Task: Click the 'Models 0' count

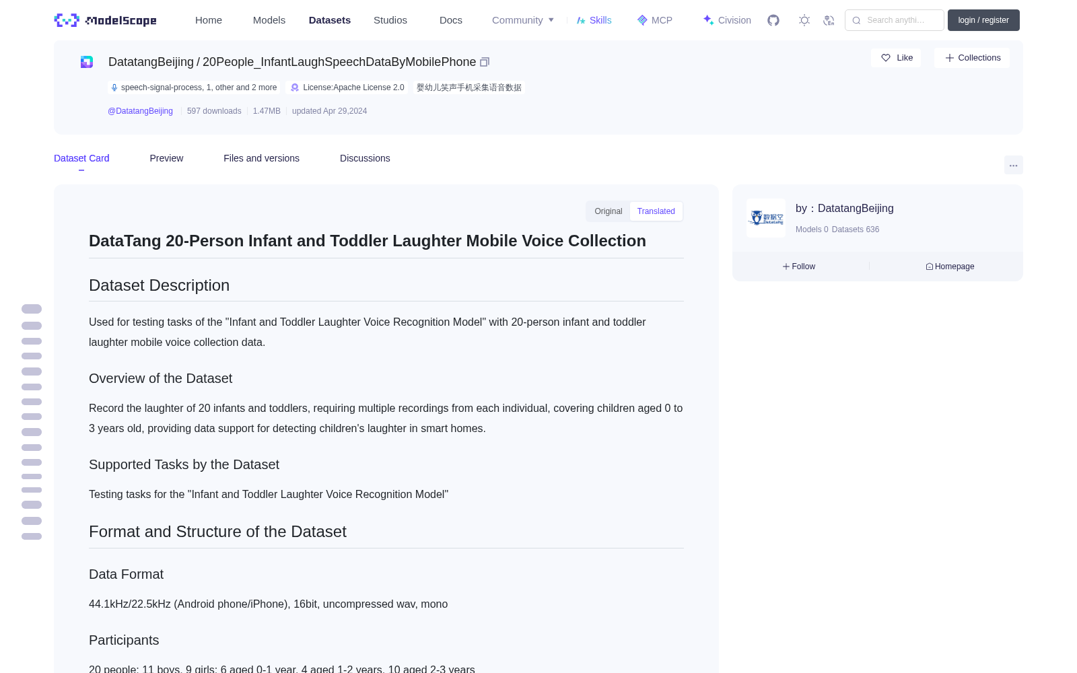Action: pos(812,229)
